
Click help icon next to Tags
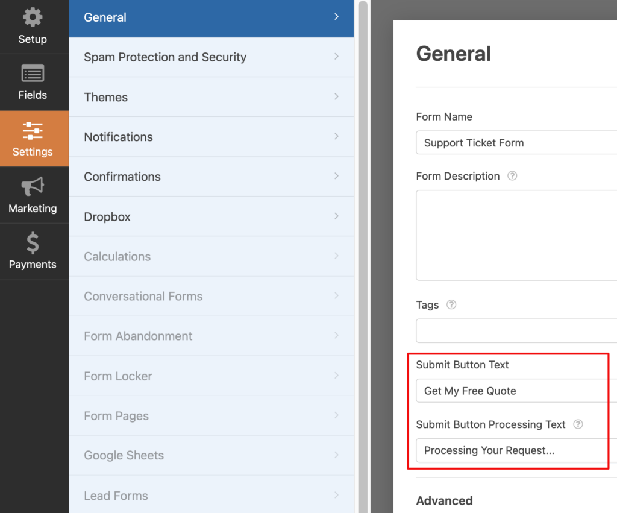click(x=451, y=305)
